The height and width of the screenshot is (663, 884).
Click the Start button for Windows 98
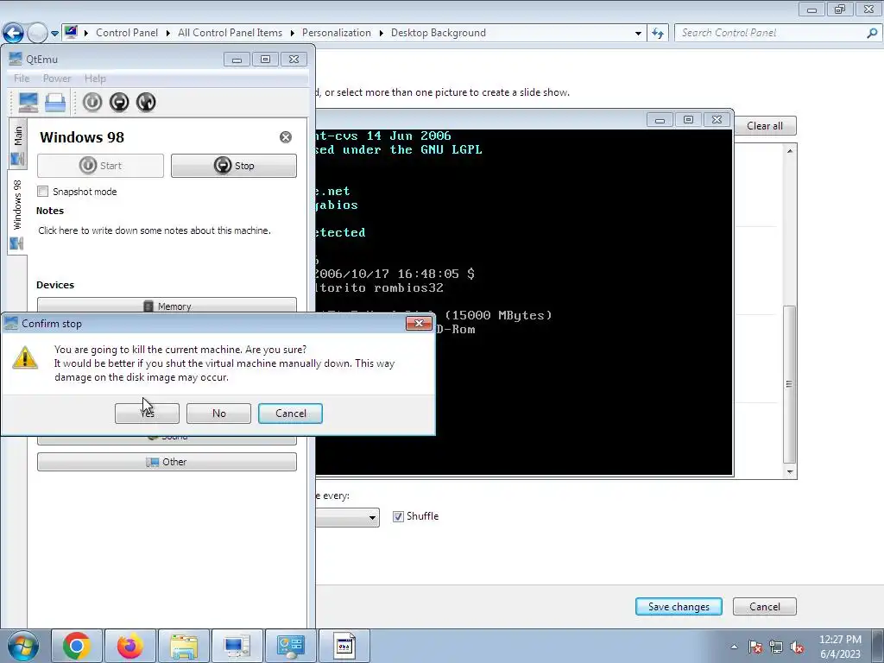click(x=100, y=166)
